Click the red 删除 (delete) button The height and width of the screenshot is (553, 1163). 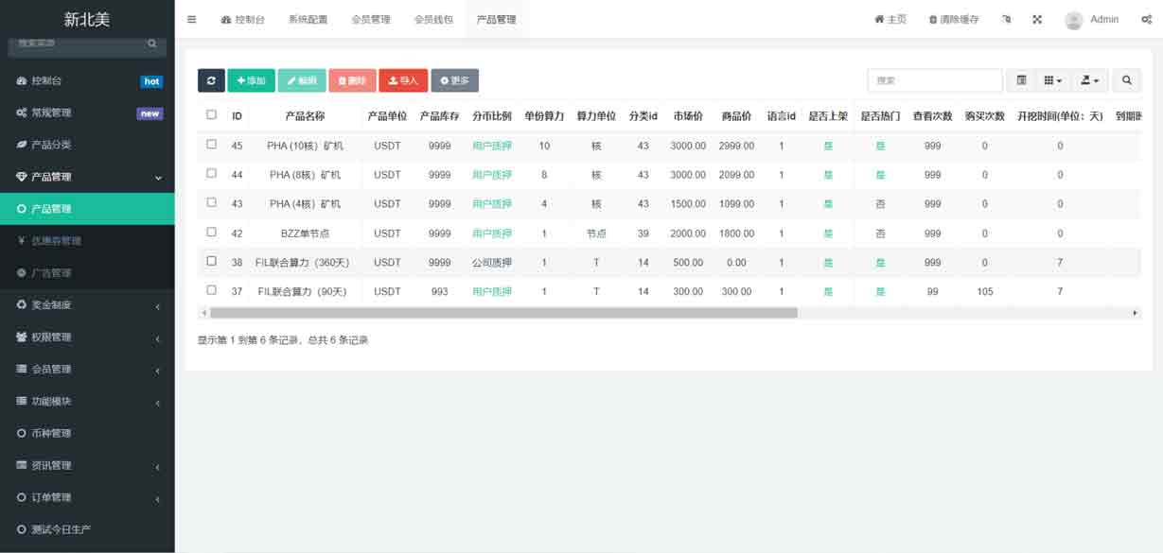352,80
